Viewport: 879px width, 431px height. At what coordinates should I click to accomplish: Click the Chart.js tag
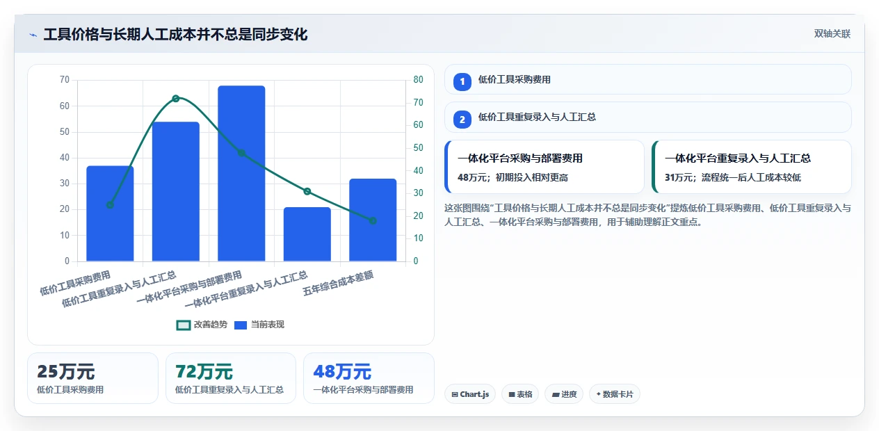[470, 394]
